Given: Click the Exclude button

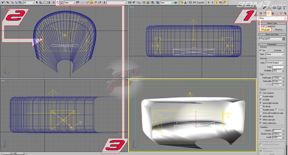Looking at the screenshot, I should coord(278,50).
